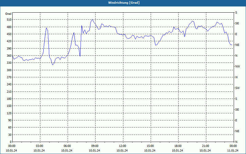The height and width of the screenshot is (154, 246).
Task: Click the chart title "Windrichtung [Grad]"
Action: 124,3
